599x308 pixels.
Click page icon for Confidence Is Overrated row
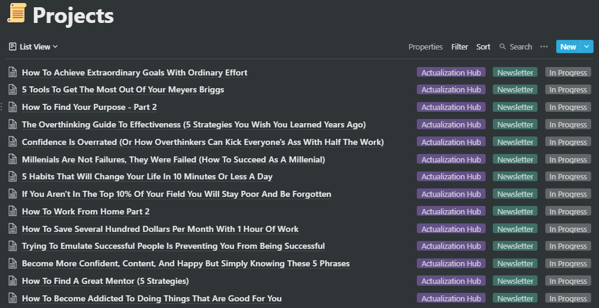13,141
